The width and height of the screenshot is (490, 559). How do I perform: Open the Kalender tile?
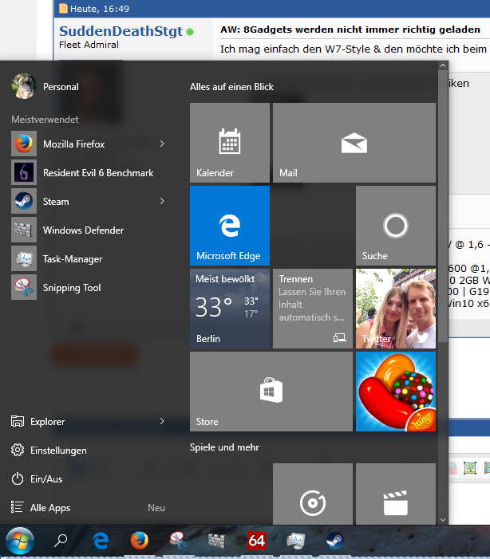(230, 143)
